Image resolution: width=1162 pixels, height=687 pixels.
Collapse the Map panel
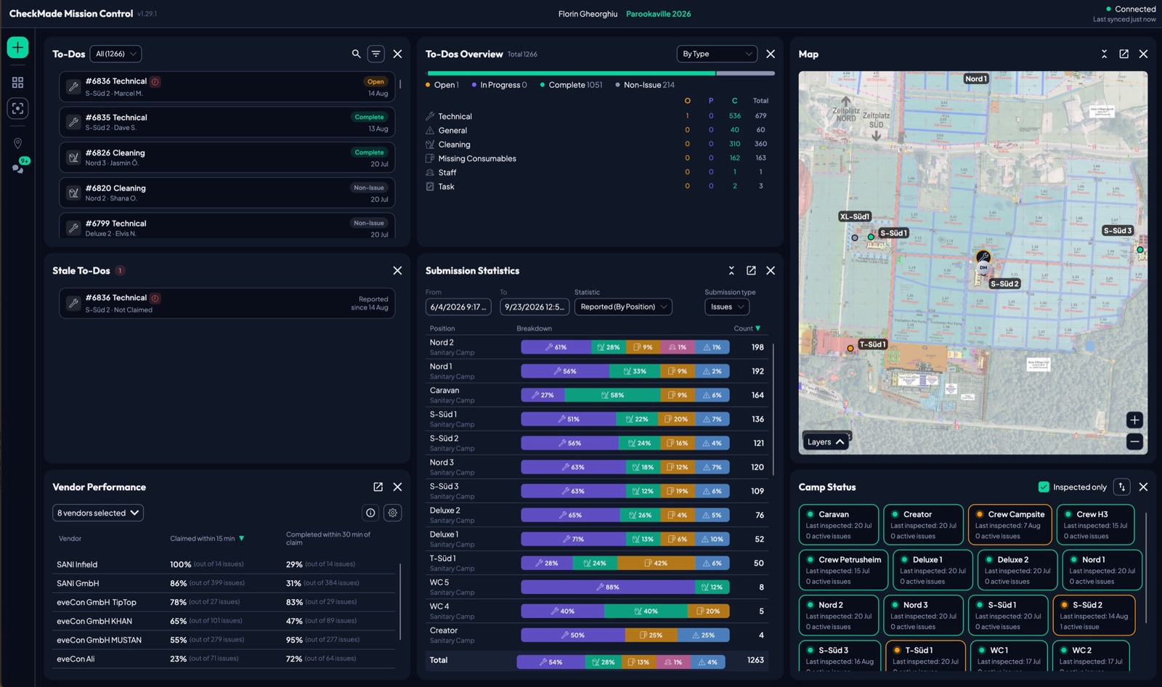pyautogui.click(x=1104, y=54)
